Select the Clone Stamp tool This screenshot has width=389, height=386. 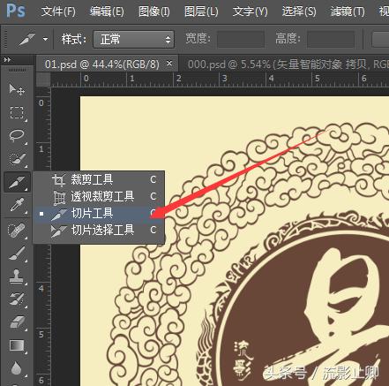tap(17, 276)
